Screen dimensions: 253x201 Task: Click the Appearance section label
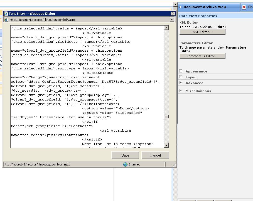tap(196, 71)
